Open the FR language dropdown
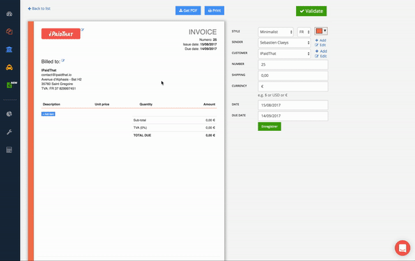 tap(304, 32)
